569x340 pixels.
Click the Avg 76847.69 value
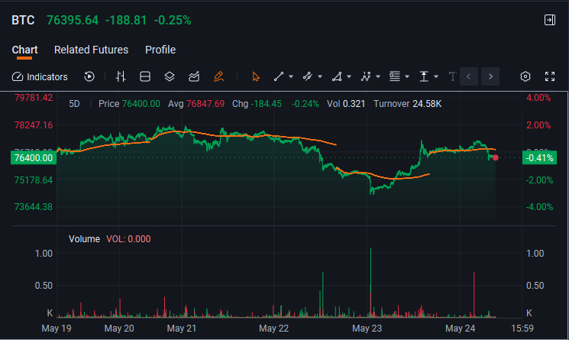196,104
